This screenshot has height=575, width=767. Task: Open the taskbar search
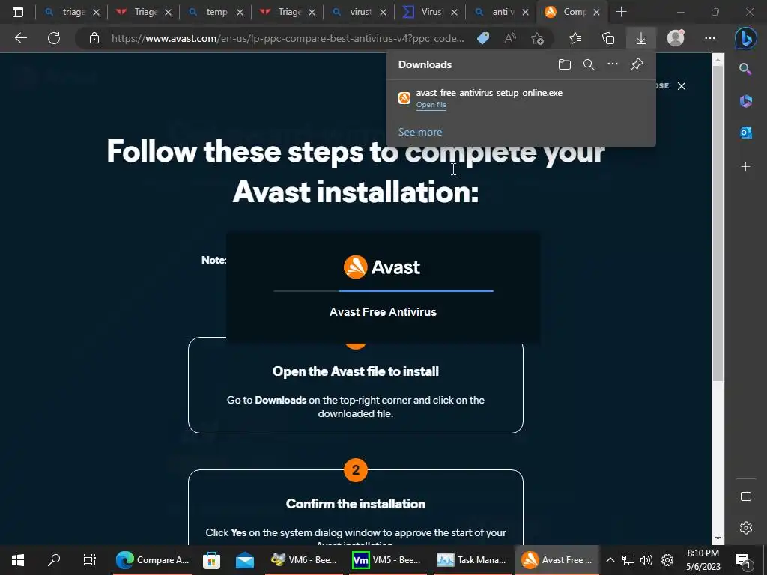[x=54, y=560]
